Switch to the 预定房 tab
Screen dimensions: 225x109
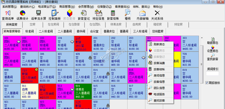coord(178,24)
